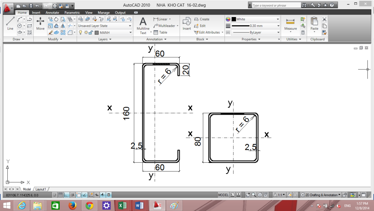This screenshot has height=211, width=374.
Task: Click Edit Attributes button
Action: pos(207,33)
